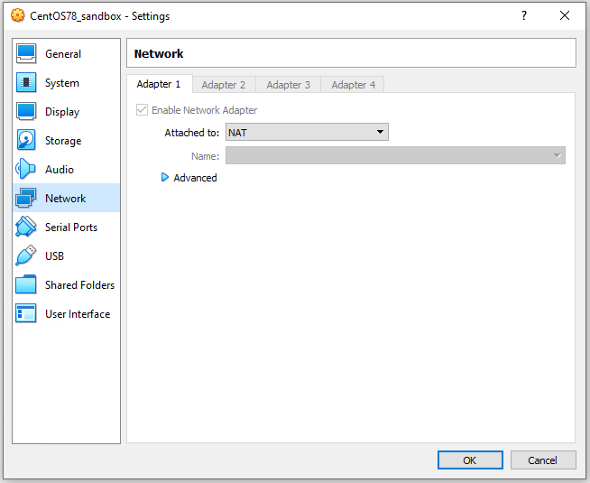Switch to the Adapter 3 tab

pos(289,85)
